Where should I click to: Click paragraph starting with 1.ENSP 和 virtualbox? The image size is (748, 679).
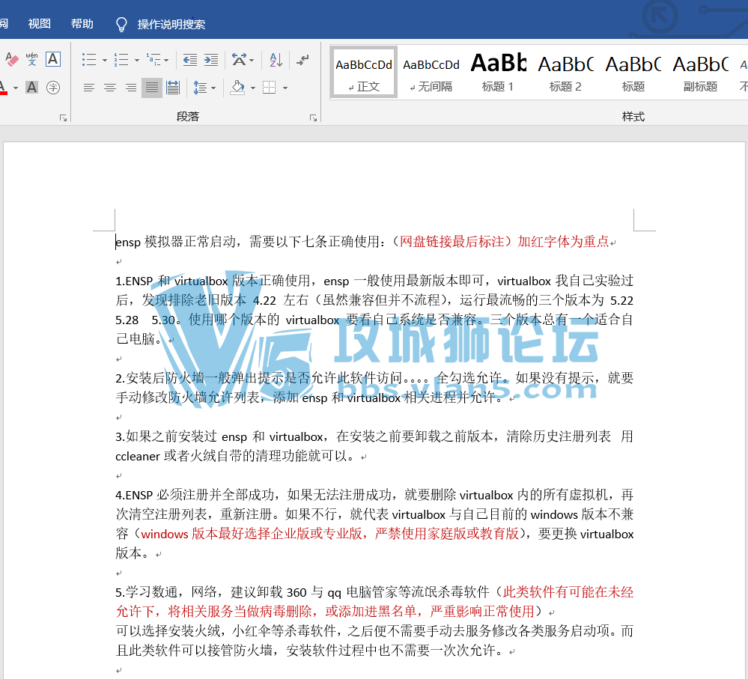coord(374,309)
